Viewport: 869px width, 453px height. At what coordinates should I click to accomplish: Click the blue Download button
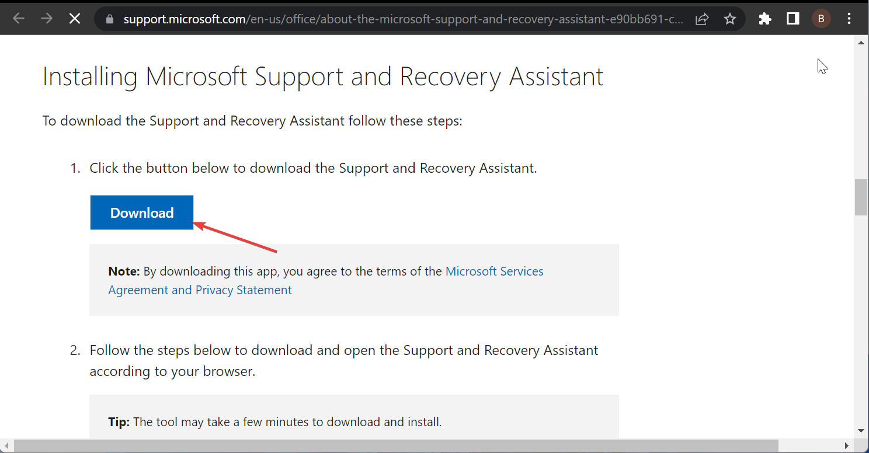(142, 212)
